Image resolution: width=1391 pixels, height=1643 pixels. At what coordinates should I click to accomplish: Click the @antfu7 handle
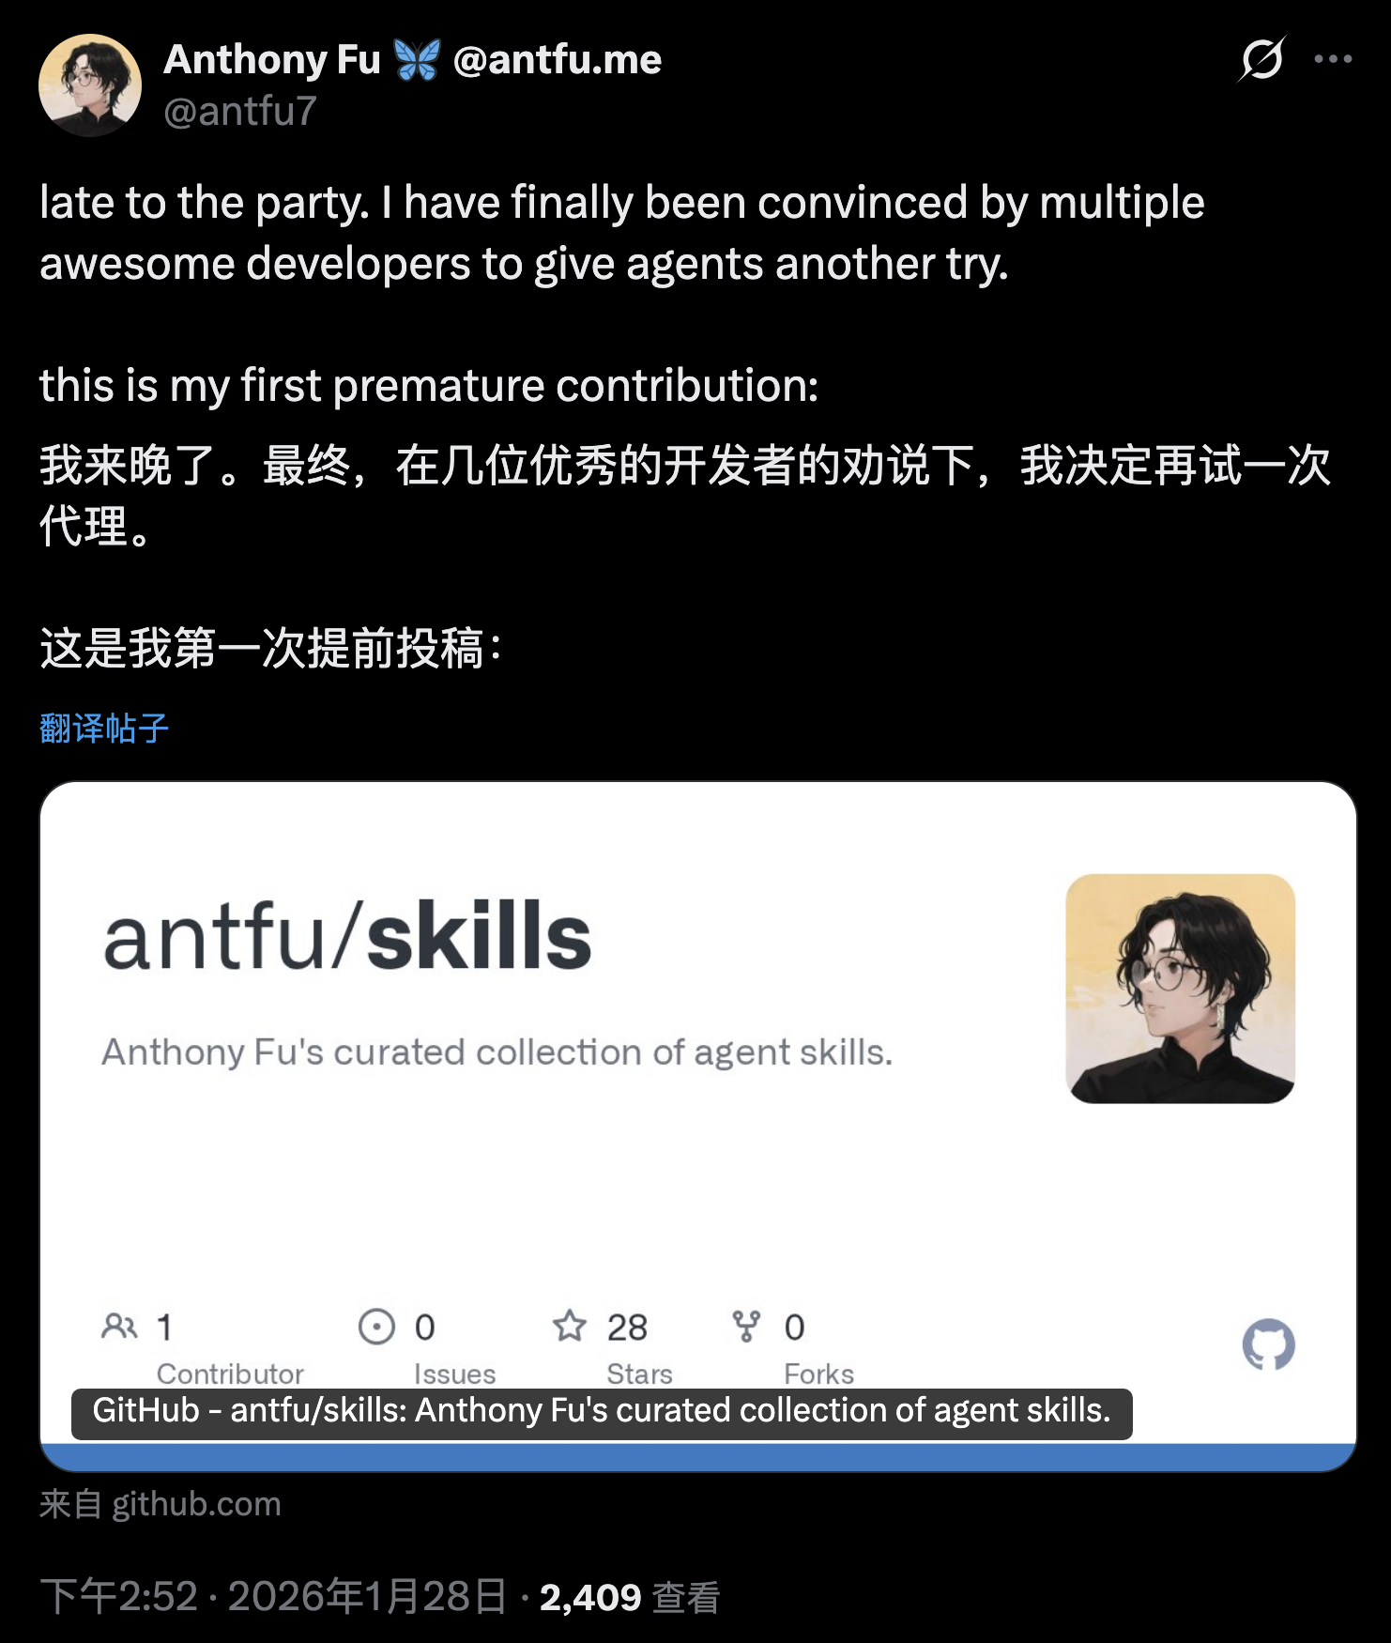pos(240,111)
